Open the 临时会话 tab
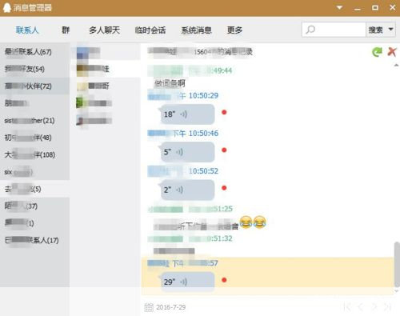 pyautogui.click(x=150, y=30)
